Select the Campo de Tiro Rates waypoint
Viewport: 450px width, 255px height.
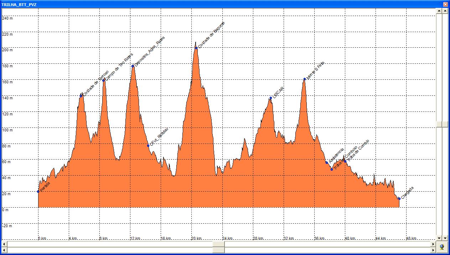[104, 80]
